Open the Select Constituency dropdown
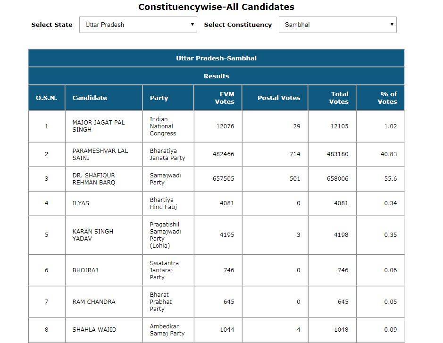 [337, 25]
